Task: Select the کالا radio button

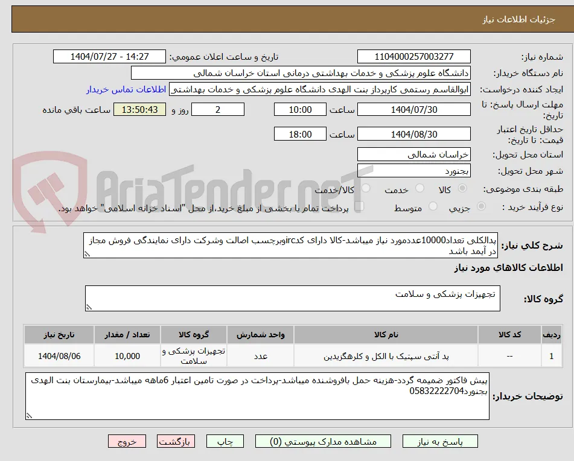Action: click(x=463, y=188)
